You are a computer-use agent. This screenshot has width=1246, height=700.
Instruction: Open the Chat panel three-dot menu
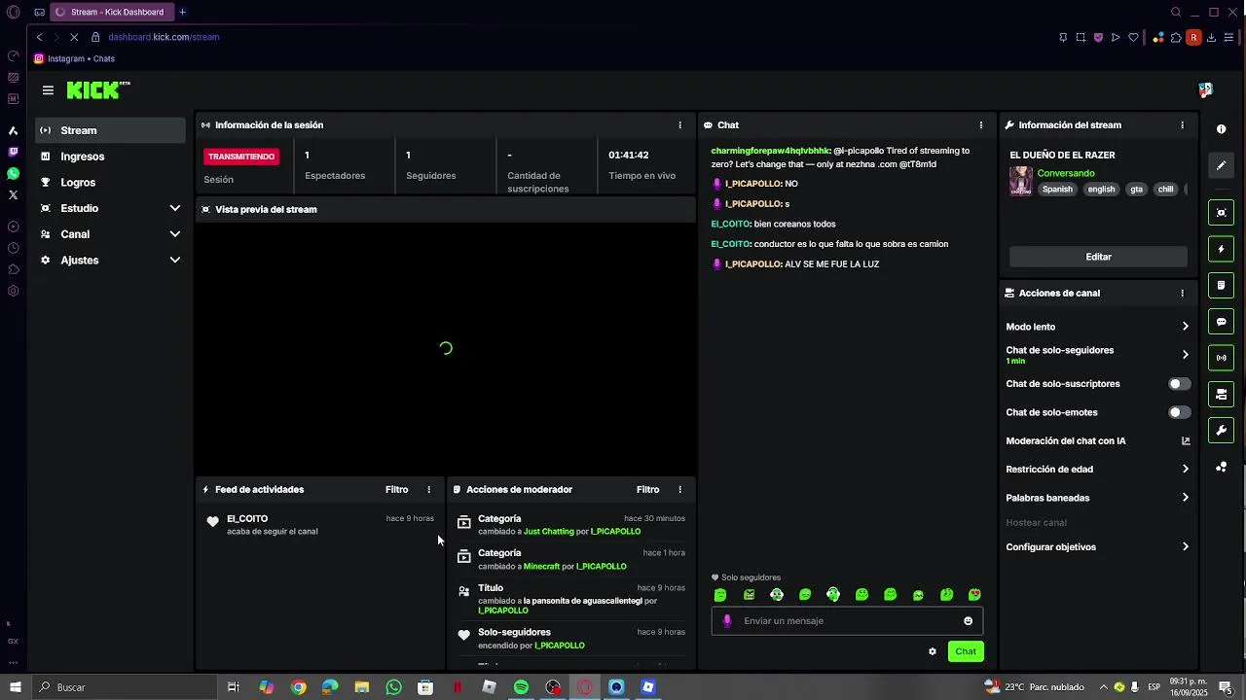980,125
